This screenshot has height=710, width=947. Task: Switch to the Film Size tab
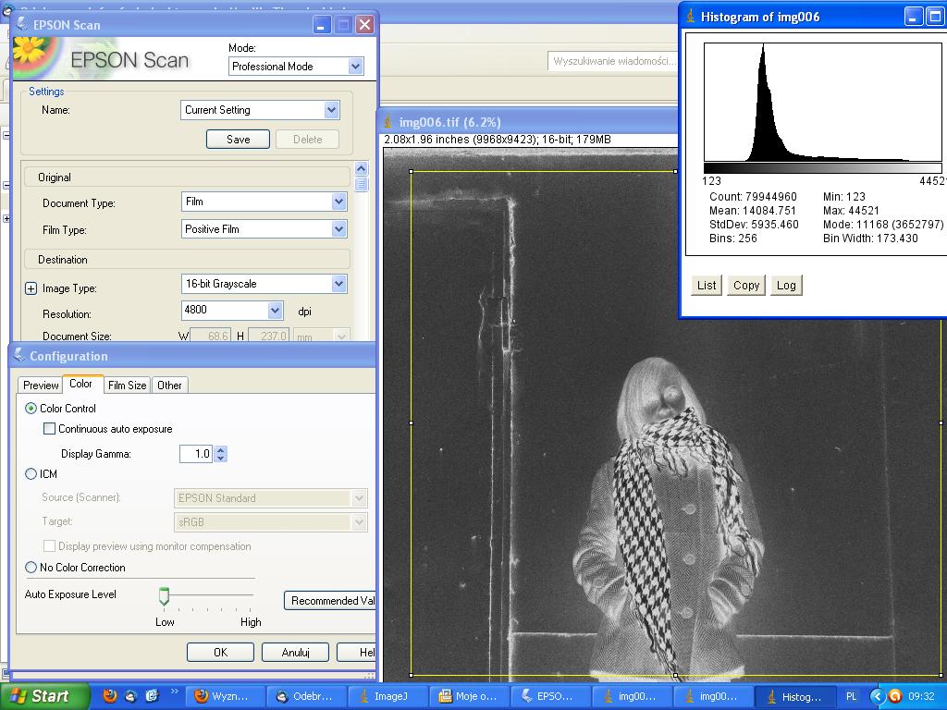[127, 386]
